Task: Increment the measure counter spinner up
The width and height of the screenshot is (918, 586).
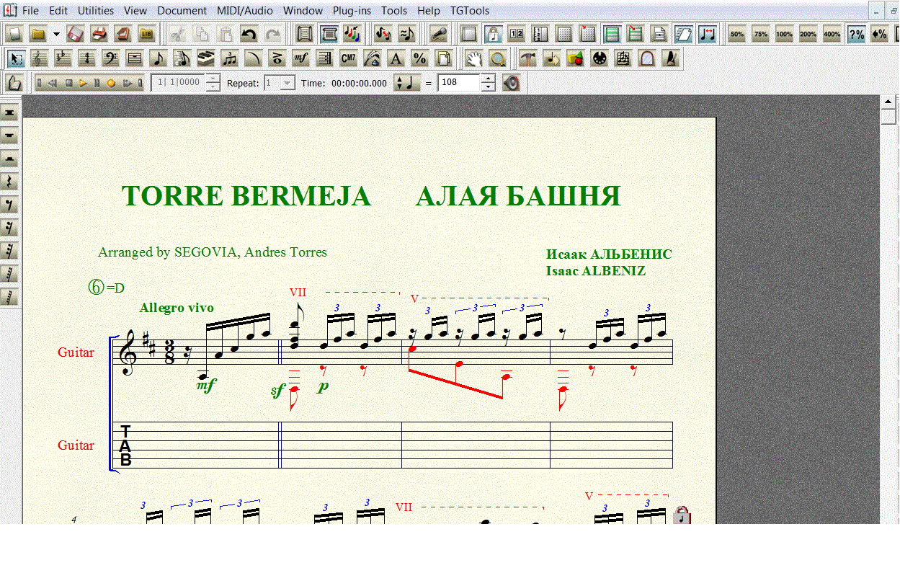Action: point(213,79)
